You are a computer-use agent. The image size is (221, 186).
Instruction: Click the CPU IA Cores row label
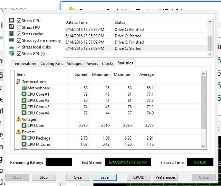click(x=39, y=144)
